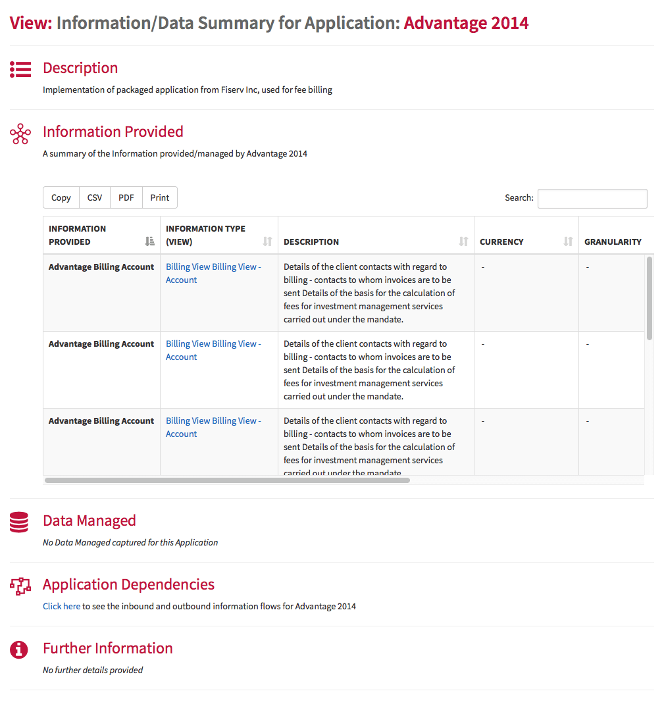Screen dimensions: 664x710
Task: Click the Application Dependencies flow icon
Action: pos(20,586)
